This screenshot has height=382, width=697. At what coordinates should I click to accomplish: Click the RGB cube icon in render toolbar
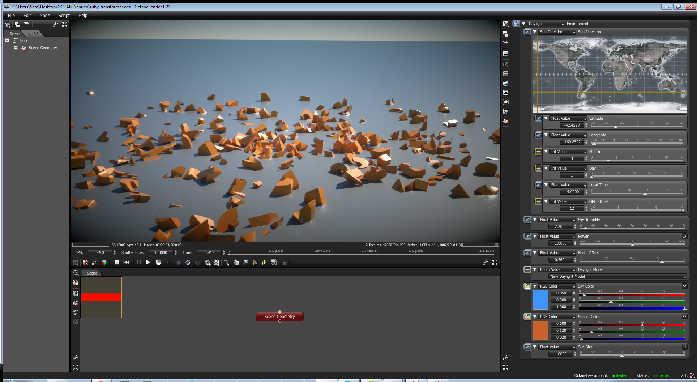coord(104,262)
